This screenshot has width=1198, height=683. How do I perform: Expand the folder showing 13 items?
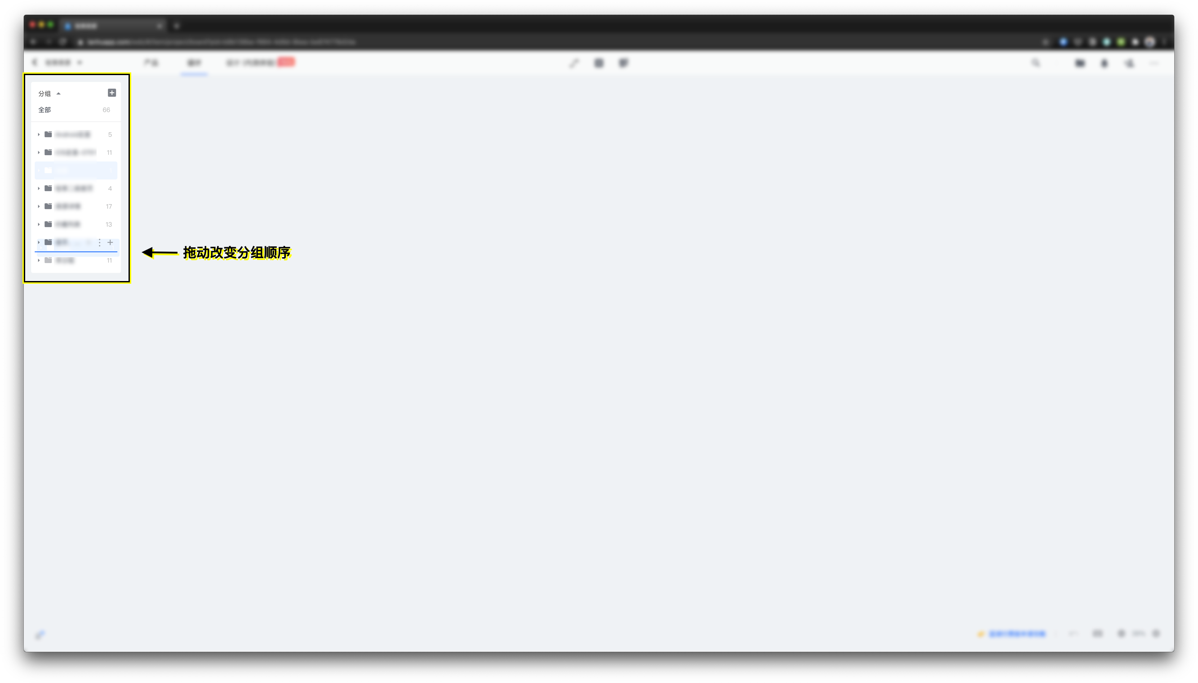coord(39,224)
